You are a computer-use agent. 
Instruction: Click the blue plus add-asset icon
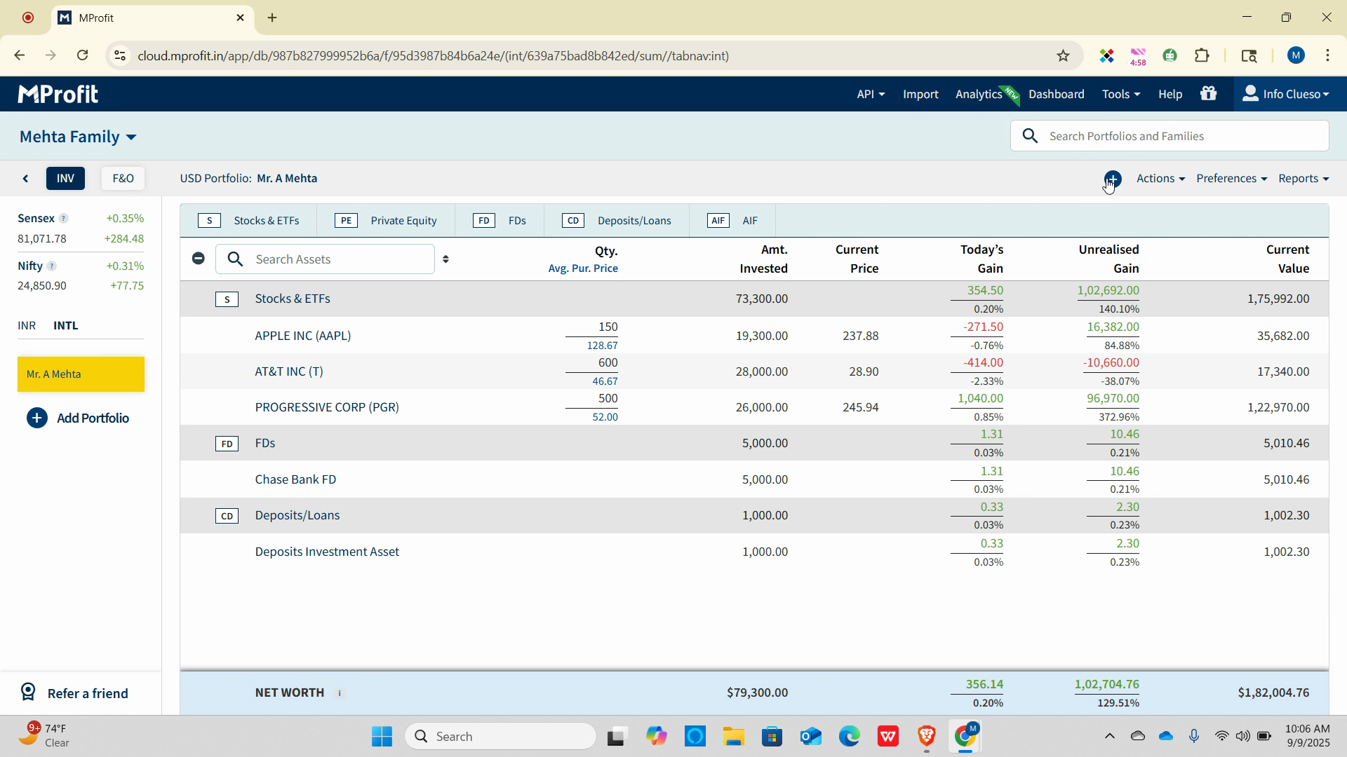tap(1113, 179)
